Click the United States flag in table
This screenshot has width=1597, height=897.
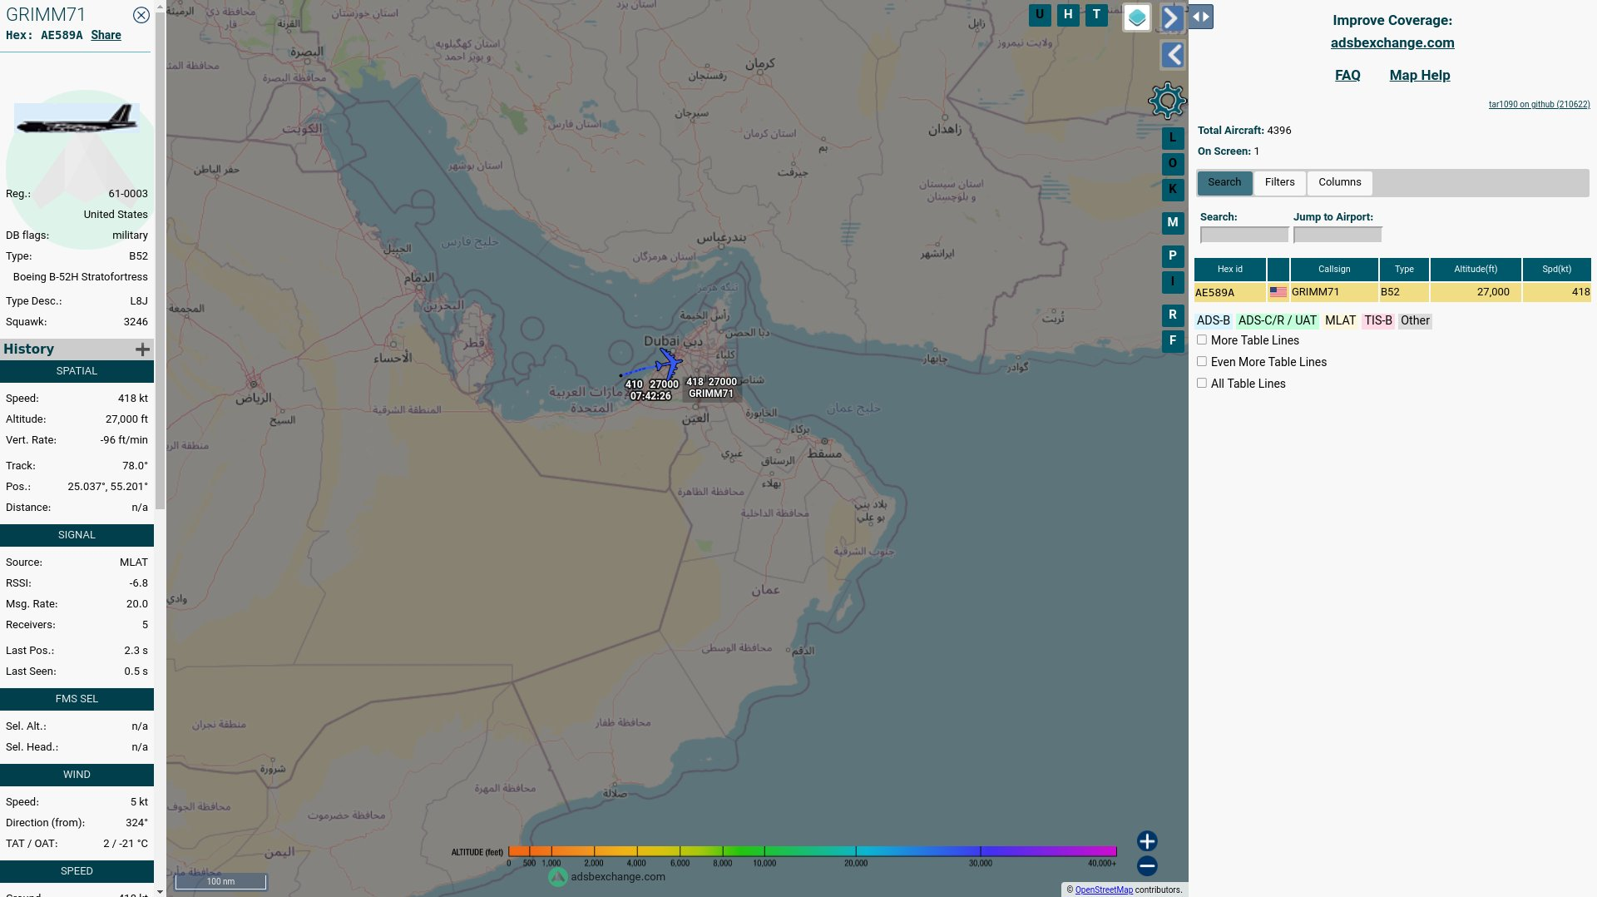[1278, 292]
